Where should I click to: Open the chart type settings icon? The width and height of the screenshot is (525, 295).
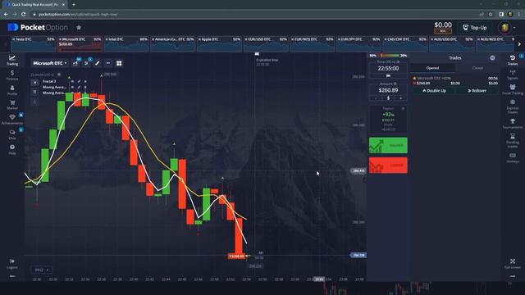pyautogui.click(x=75, y=63)
